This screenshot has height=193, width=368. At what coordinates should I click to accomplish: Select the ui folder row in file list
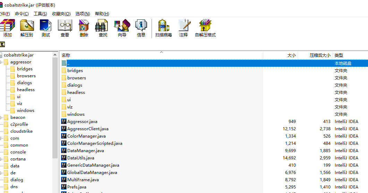214,100
